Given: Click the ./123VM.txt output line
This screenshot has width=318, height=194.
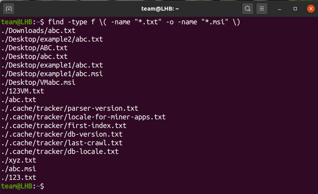Looking at the screenshot, I should tap(22, 91).
